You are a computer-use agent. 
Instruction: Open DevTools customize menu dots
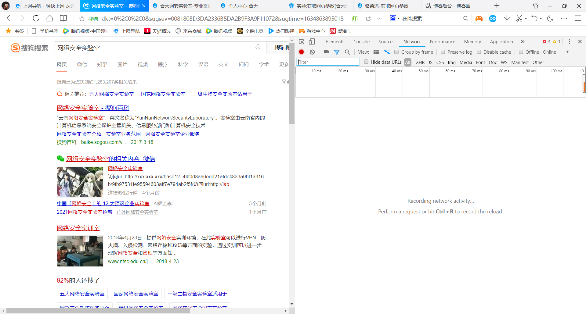569,42
